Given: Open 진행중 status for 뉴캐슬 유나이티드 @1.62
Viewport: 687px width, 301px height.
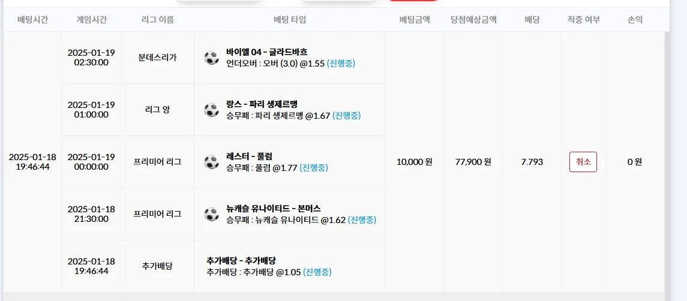Looking at the screenshot, I should pos(362,220).
